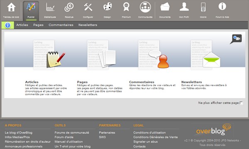Switch to the Commentaires submenu tab
The width and height of the screenshot is (249, 149).
click(x=61, y=25)
